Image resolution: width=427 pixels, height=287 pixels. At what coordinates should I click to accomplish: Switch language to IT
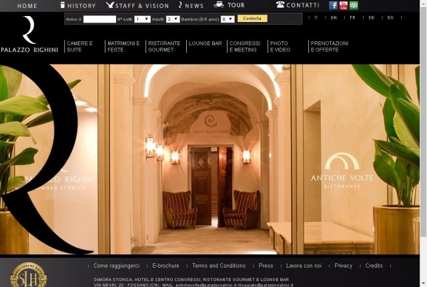[x=316, y=18]
